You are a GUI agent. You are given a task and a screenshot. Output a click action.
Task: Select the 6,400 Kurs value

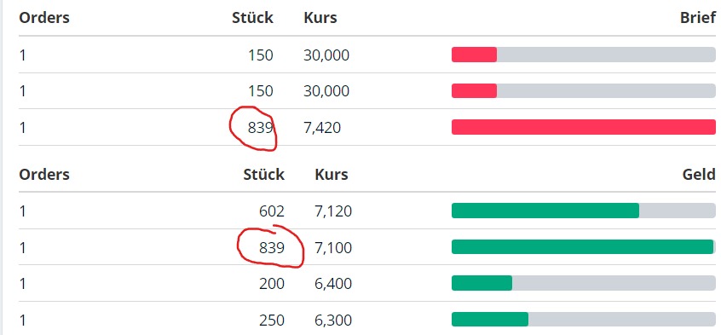333,284
